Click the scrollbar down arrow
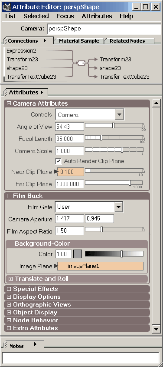The height and width of the screenshot is (367, 163). (x=156, y=329)
